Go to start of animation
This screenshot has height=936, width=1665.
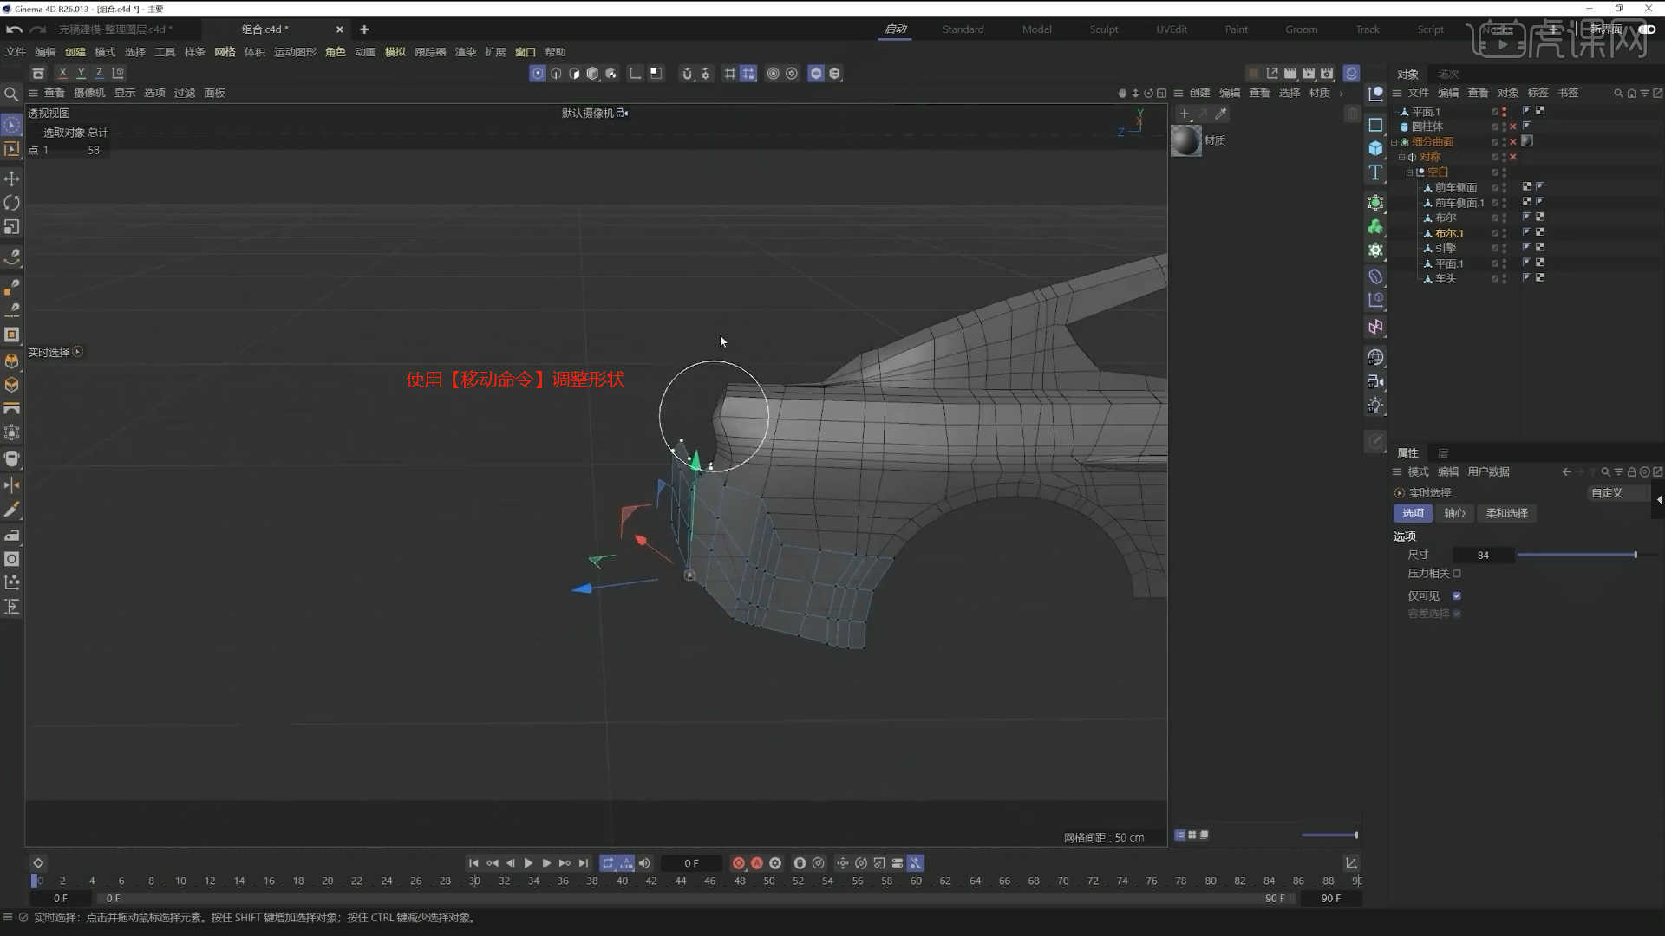(x=473, y=863)
